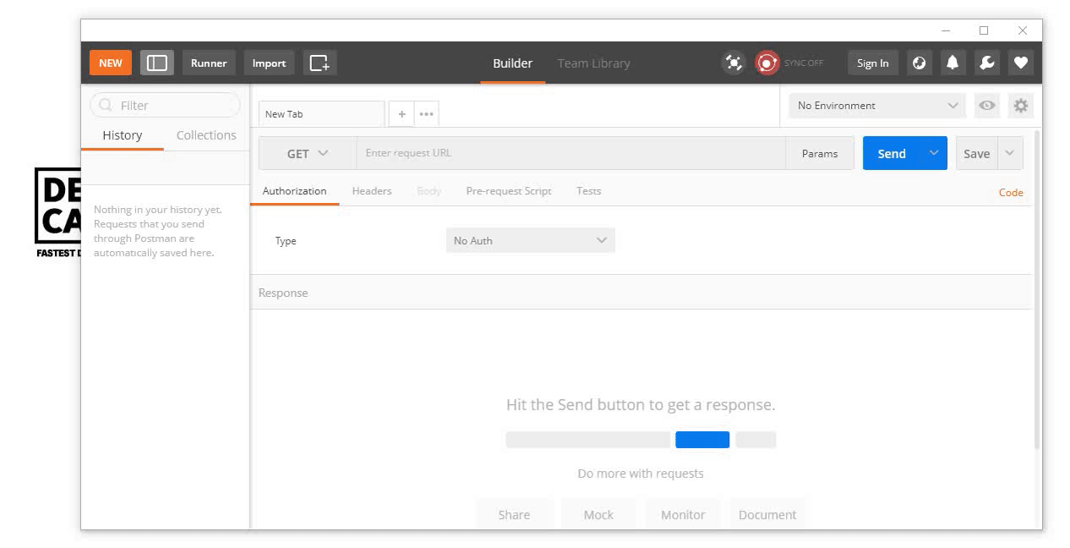Viewport: 1070px width, 548px height.
Task: Add a new request tab with plus
Action: click(x=401, y=114)
